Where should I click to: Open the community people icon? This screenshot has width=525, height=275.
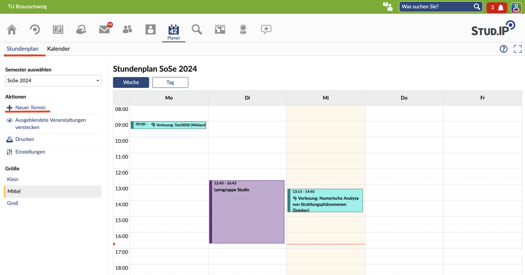point(127,30)
